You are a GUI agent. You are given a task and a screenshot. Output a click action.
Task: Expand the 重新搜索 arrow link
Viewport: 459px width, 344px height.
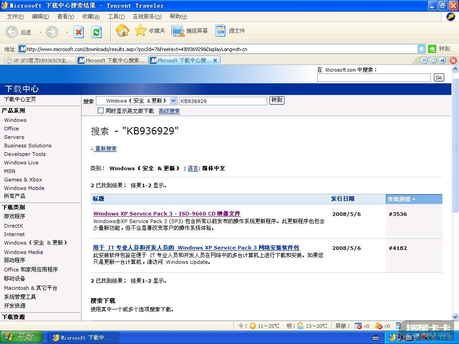tap(104, 149)
